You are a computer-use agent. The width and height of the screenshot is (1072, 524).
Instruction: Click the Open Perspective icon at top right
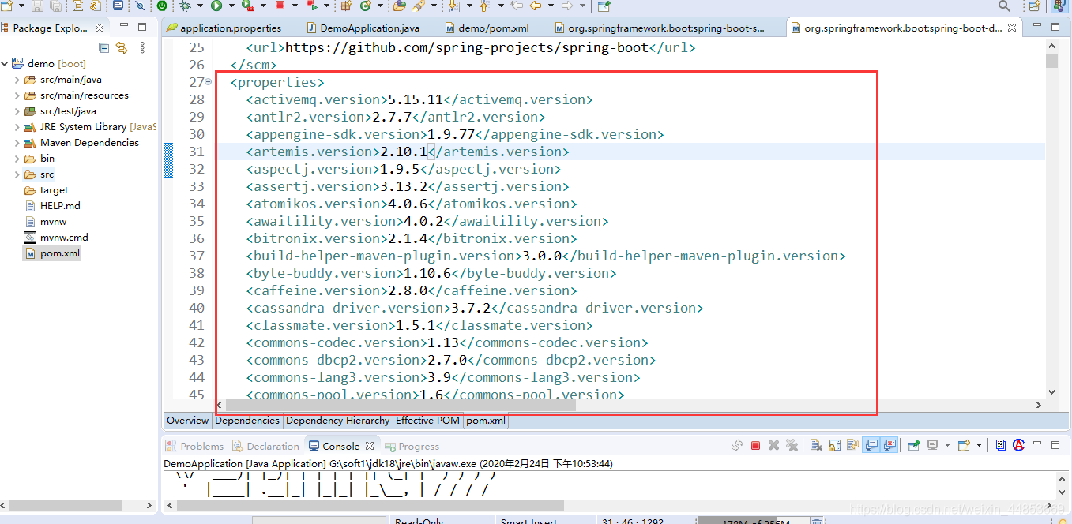tap(1034, 6)
